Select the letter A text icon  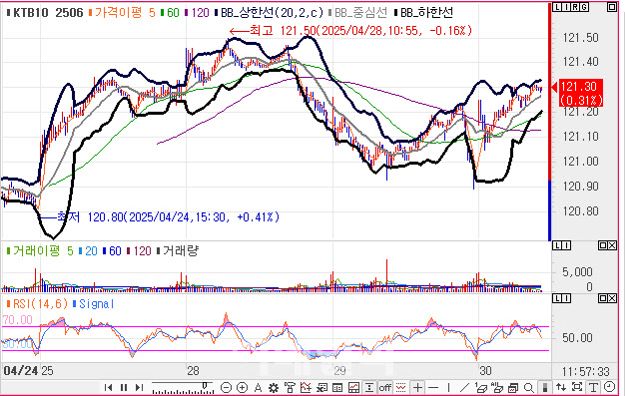coord(258,387)
